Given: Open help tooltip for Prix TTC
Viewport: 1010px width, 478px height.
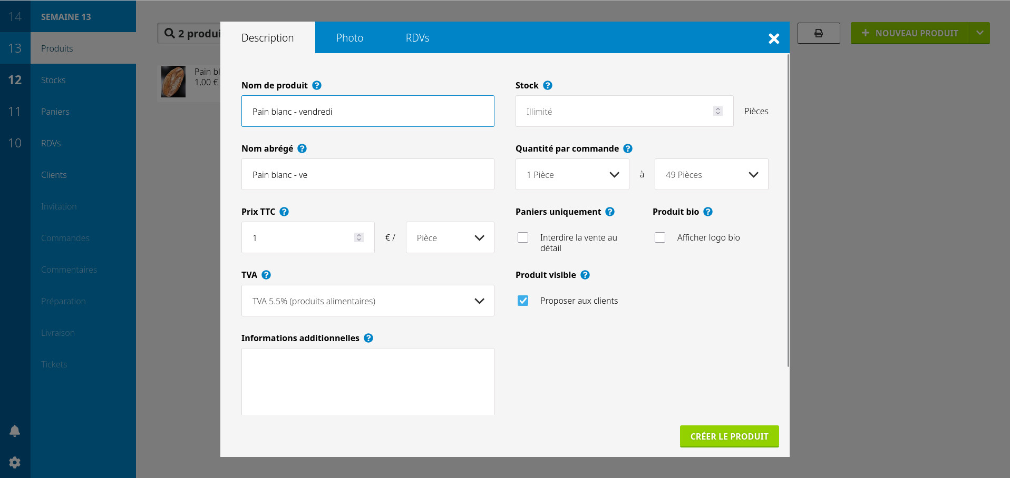Looking at the screenshot, I should click(x=284, y=212).
